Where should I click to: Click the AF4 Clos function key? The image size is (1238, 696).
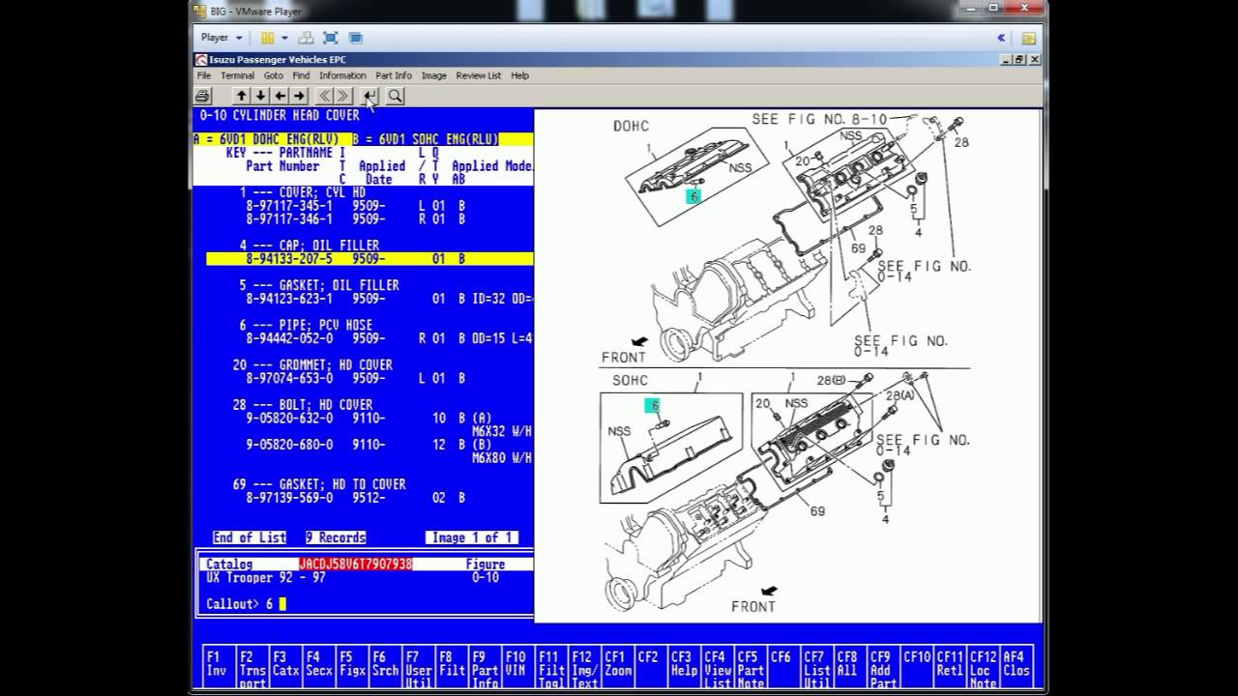click(1016, 669)
